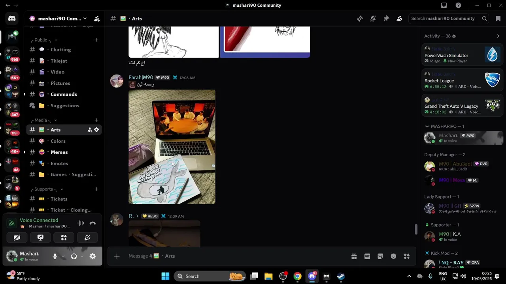
Task: Open the Colors channel
Action: click(64, 141)
